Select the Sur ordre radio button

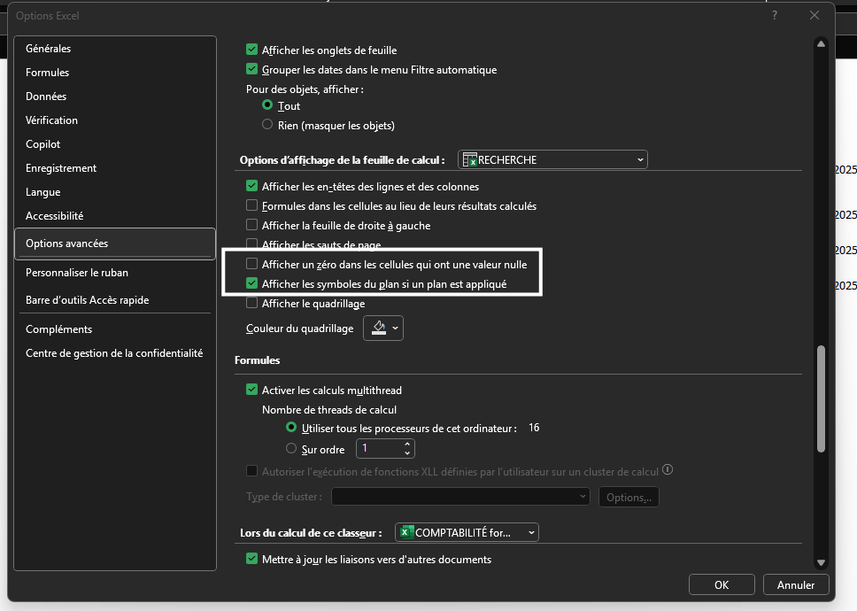pyautogui.click(x=291, y=449)
